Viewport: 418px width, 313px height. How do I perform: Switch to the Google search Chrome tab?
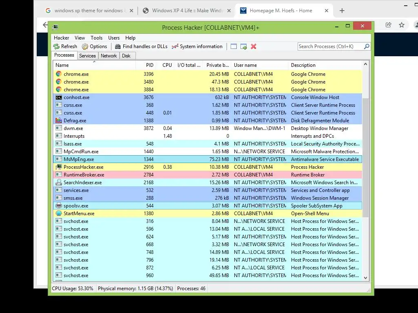(89, 11)
